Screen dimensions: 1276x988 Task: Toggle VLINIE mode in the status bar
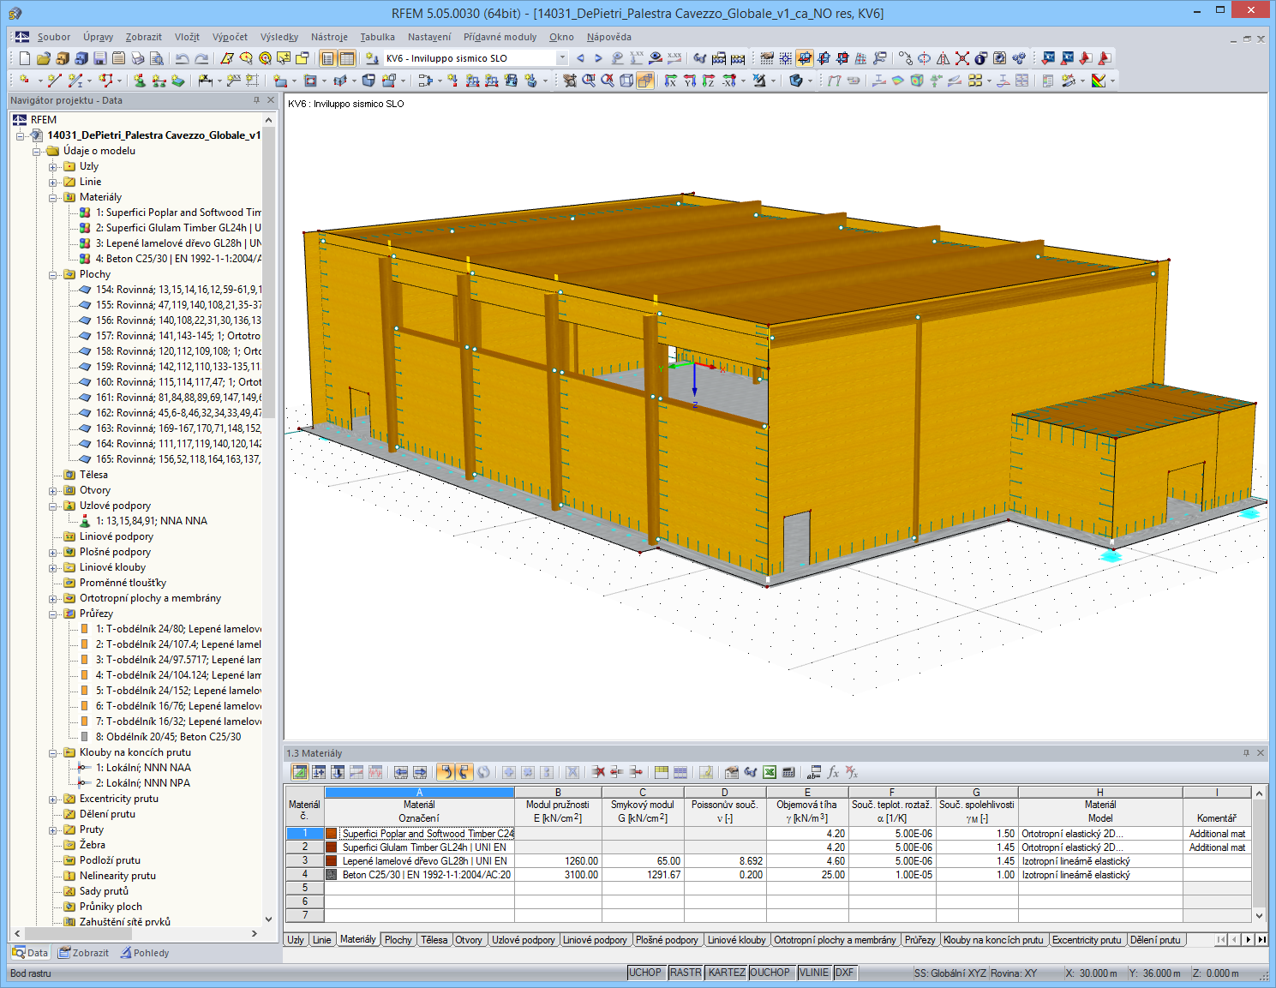[x=813, y=973]
